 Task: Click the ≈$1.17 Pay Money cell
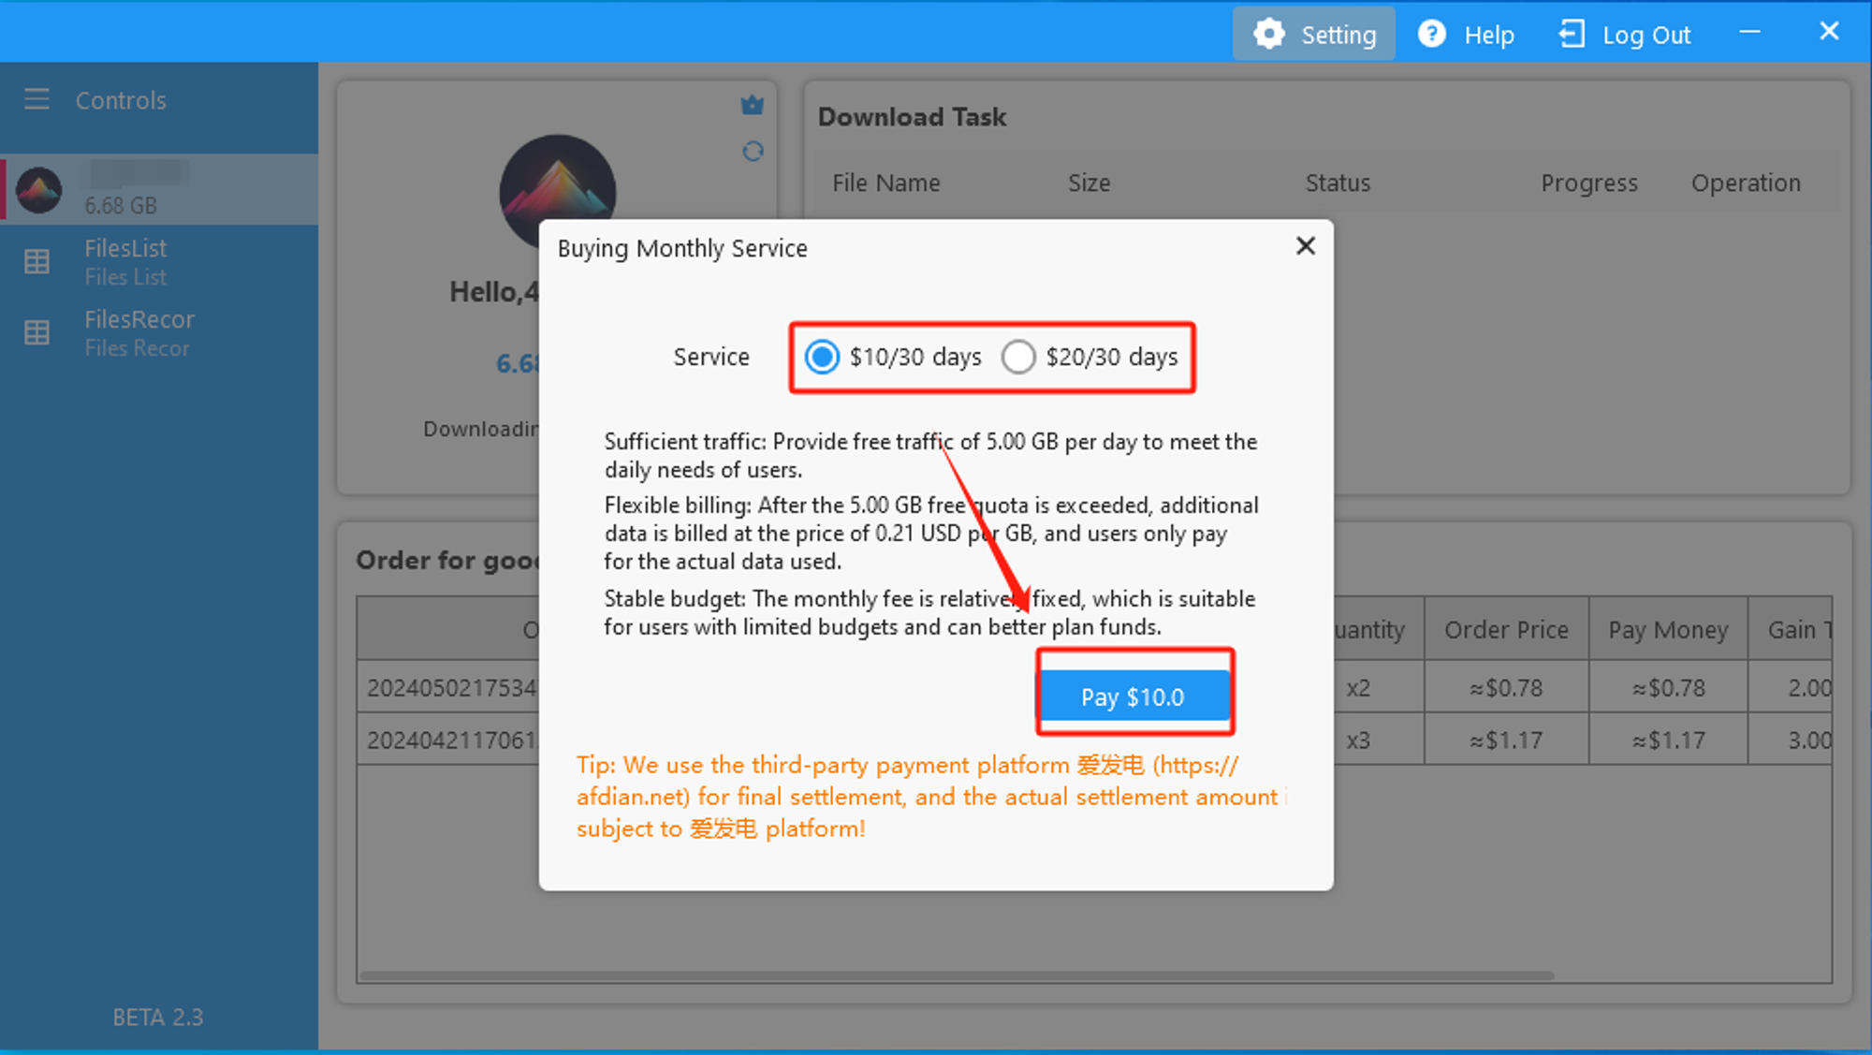click(1669, 740)
